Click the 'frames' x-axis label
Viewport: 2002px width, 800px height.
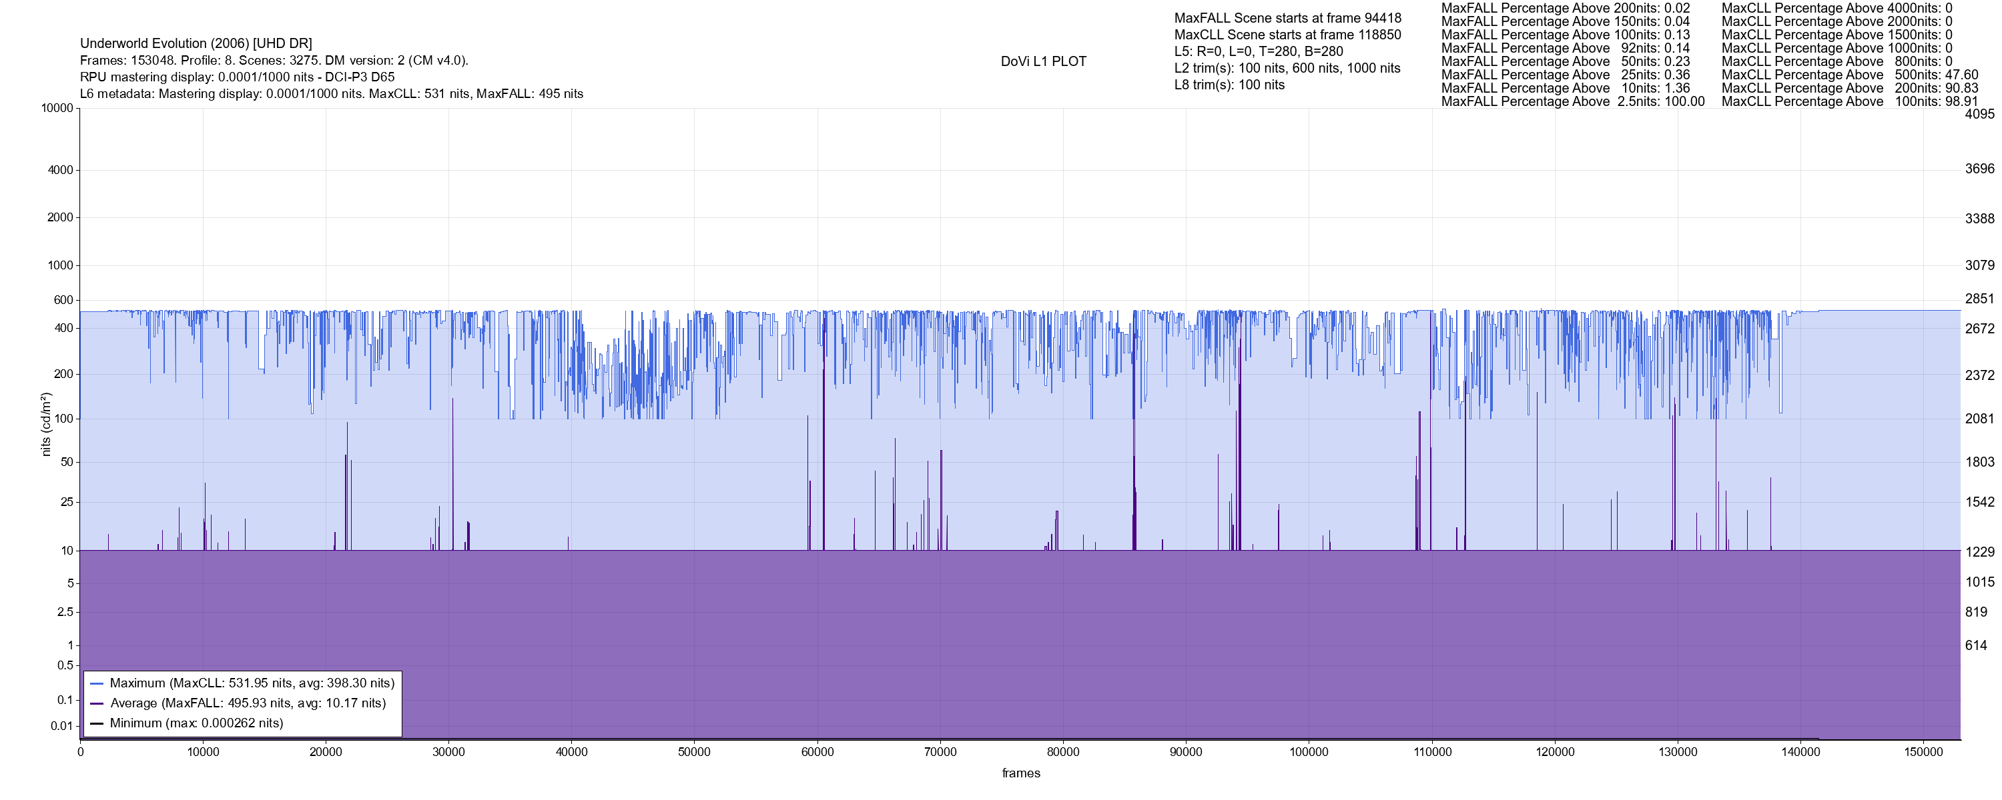coord(1020,773)
